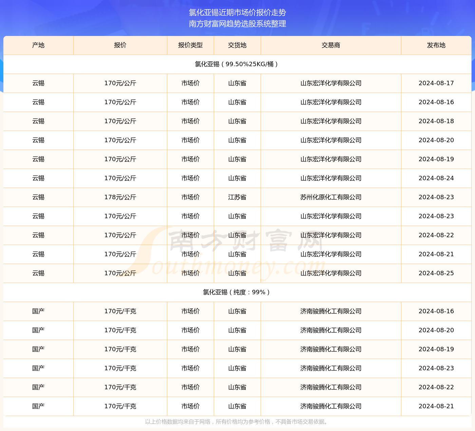Click the 2024-08-25 date cell
The width and height of the screenshot is (475, 431).
tap(436, 273)
